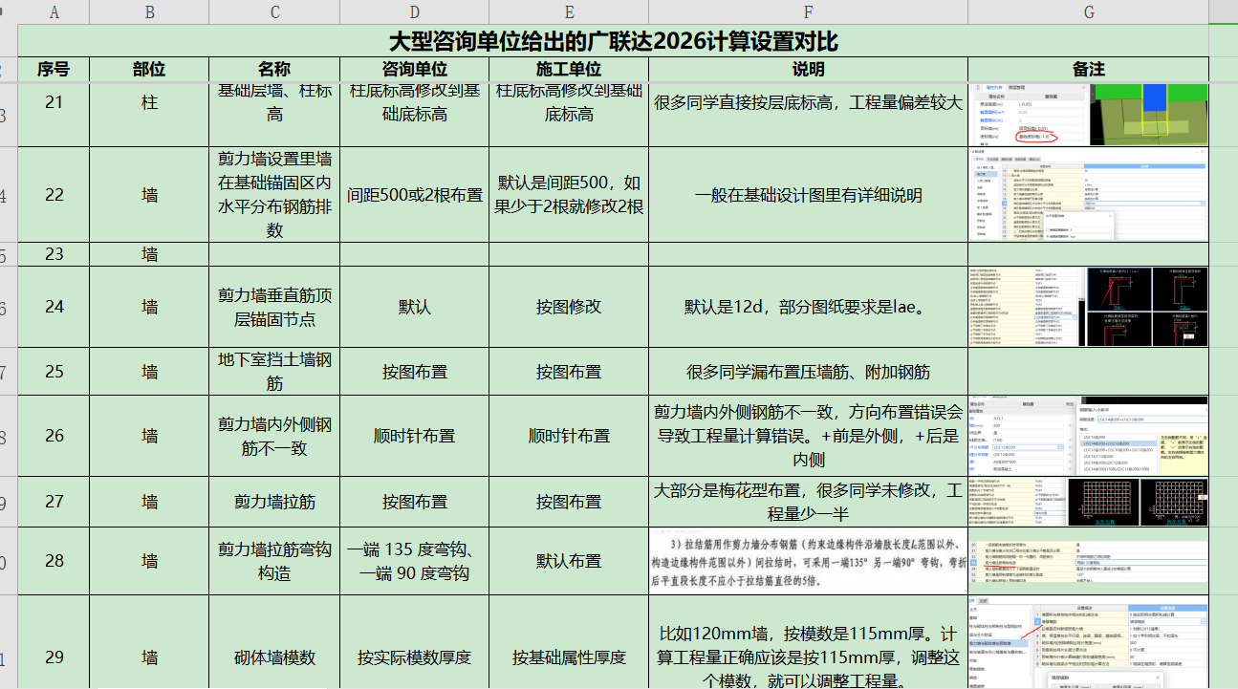The height and width of the screenshot is (689, 1238).
Task: Select the 默认布置 cell
Action: [x=569, y=561]
